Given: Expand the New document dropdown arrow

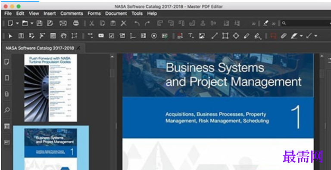Looking at the screenshot, I should 18,23.
